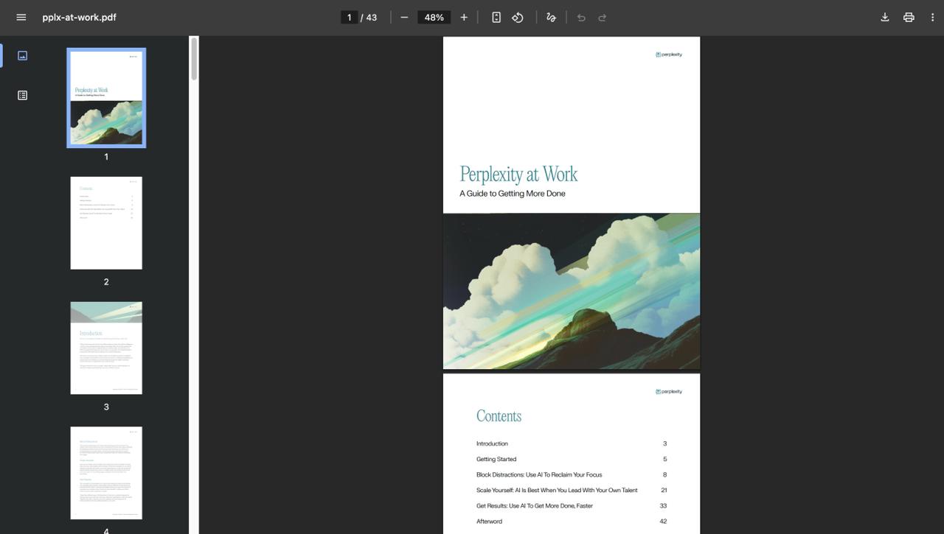Open page 3 Introduction thumbnail

106,348
